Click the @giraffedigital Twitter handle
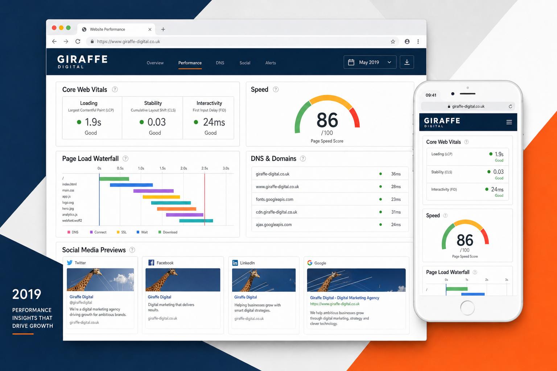The height and width of the screenshot is (371, 557). tap(81, 303)
